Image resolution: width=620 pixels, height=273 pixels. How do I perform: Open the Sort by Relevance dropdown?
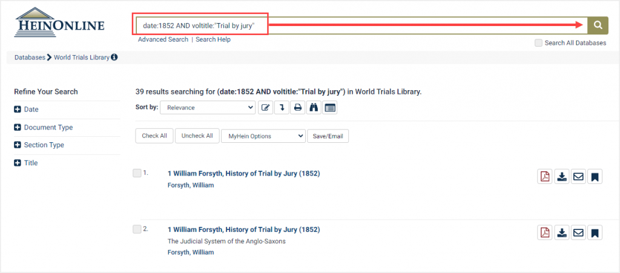208,108
